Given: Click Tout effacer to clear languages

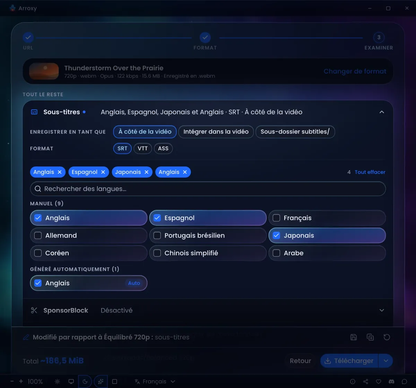Looking at the screenshot, I should point(370,172).
